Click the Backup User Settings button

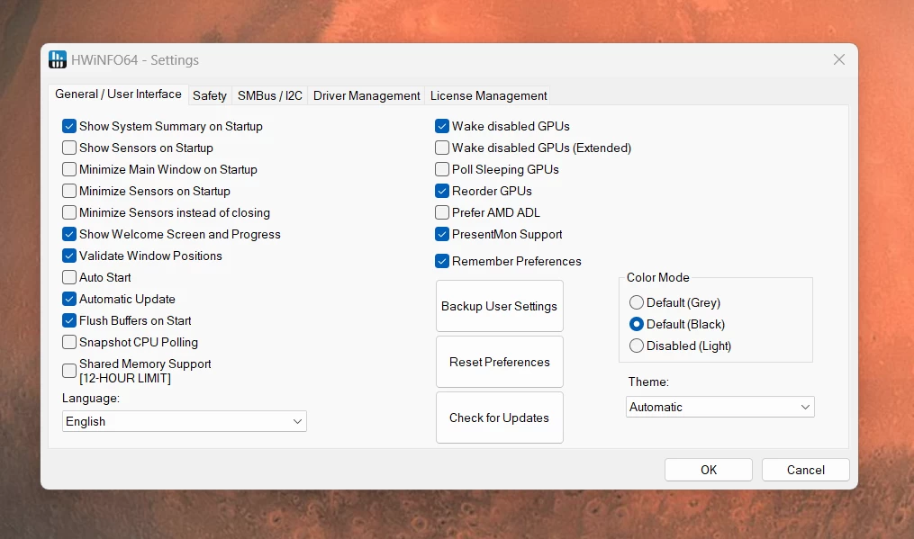coord(500,306)
